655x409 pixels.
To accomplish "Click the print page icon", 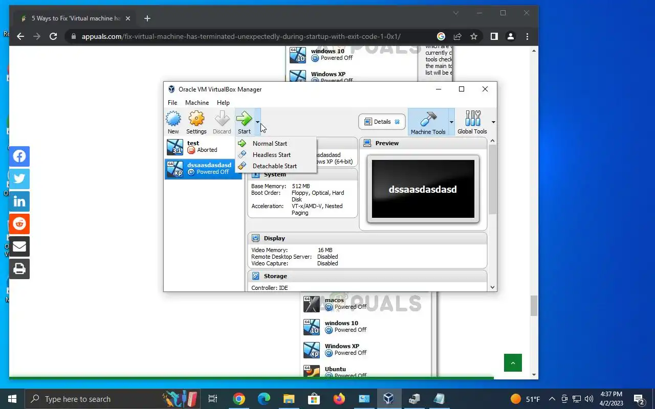I will pyautogui.click(x=19, y=269).
